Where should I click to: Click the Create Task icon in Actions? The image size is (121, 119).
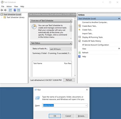coord(80,30)
